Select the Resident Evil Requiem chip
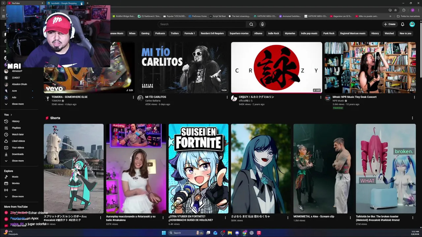The height and width of the screenshot is (237, 422). (212, 33)
